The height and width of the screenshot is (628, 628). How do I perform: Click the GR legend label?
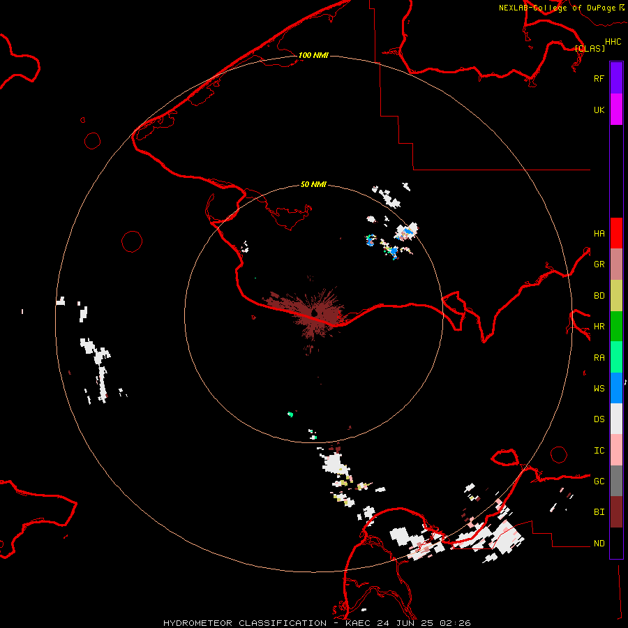click(x=599, y=264)
